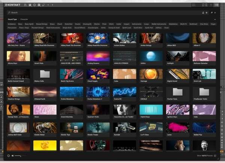Open the Analog Dreams library
225x163 pixels.
(x=98, y=58)
